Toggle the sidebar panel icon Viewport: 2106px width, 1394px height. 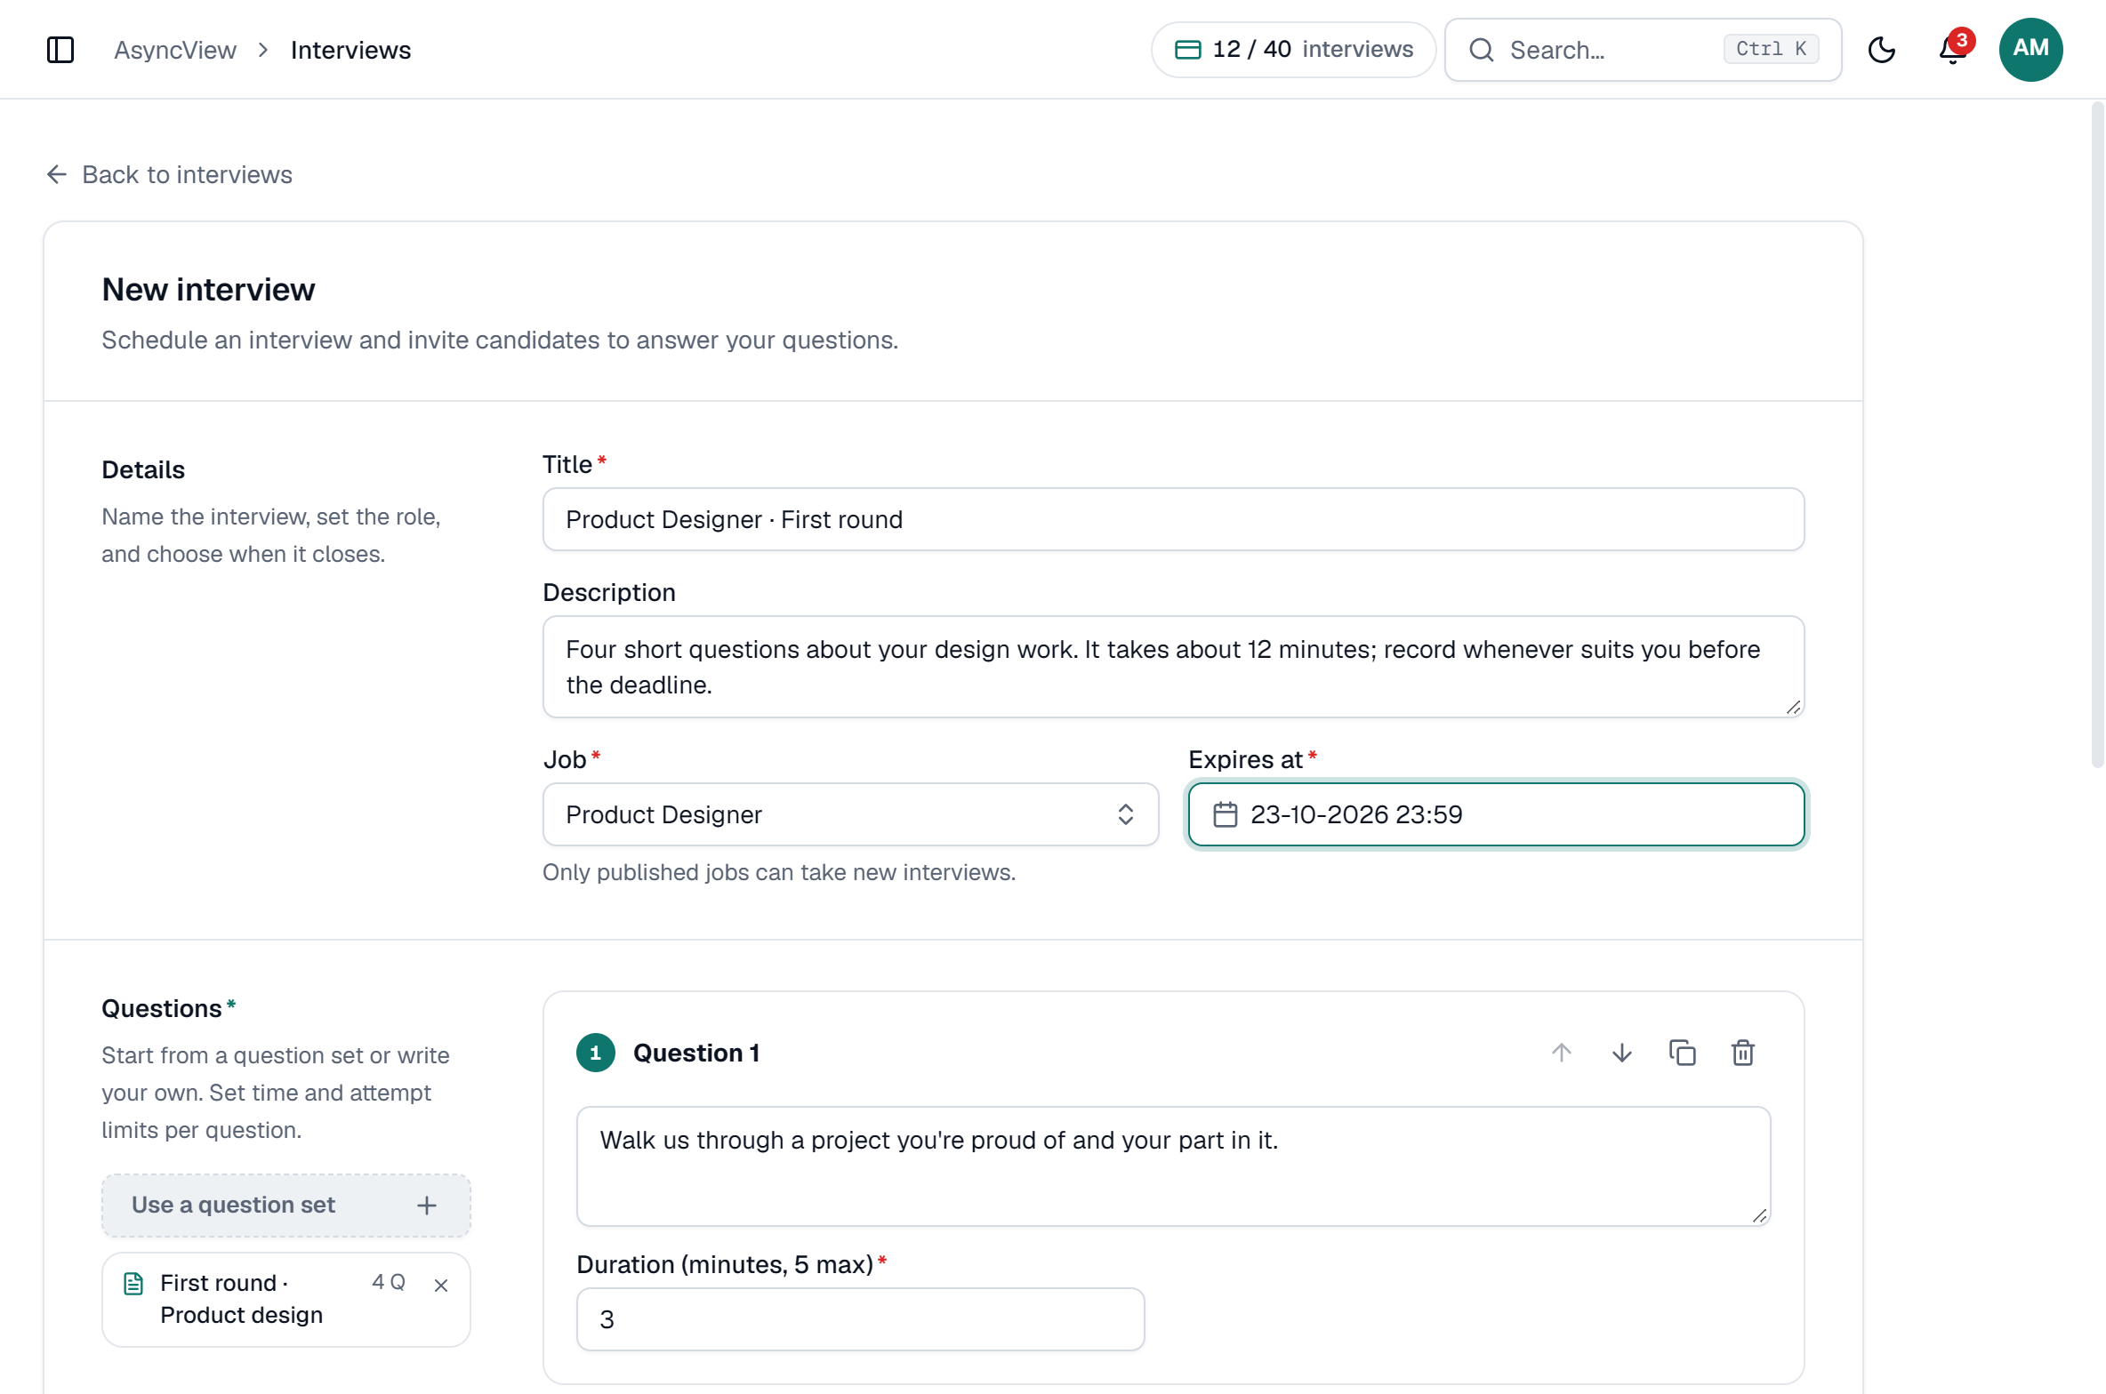[x=60, y=50]
